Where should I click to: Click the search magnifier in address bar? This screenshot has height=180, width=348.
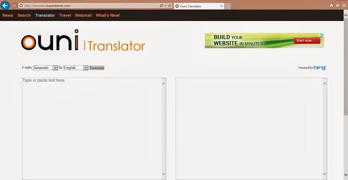161,6
